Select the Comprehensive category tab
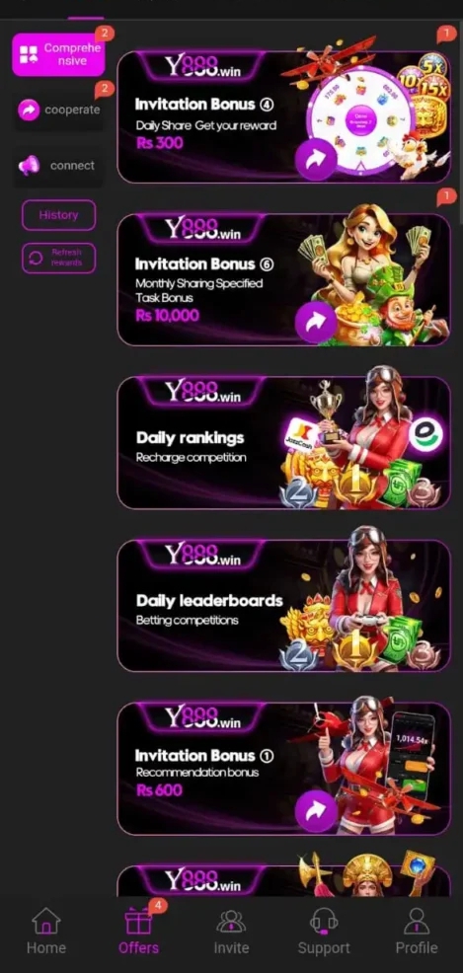 (x=58, y=54)
